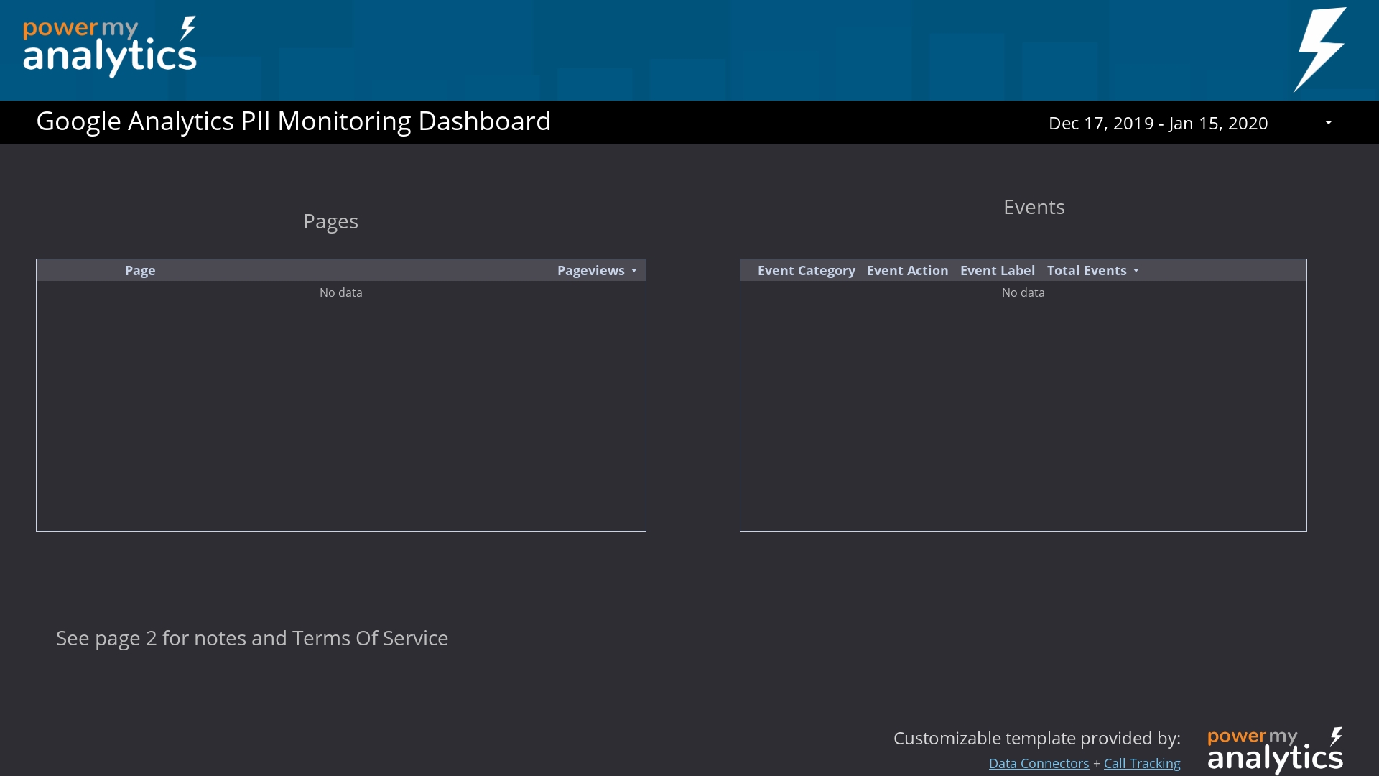
Task: Sort events by Event Action column
Action: coord(906,271)
